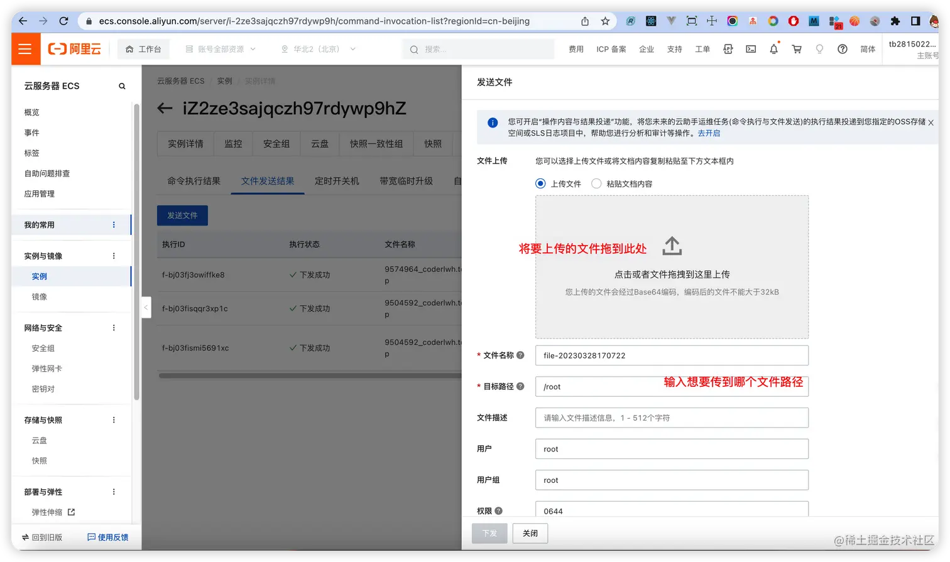The width and height of the screenshot is (950, 562).
Task: Open the options dots next to 部署与弹性
Action: pyautogui.click(x=114, y=492)
